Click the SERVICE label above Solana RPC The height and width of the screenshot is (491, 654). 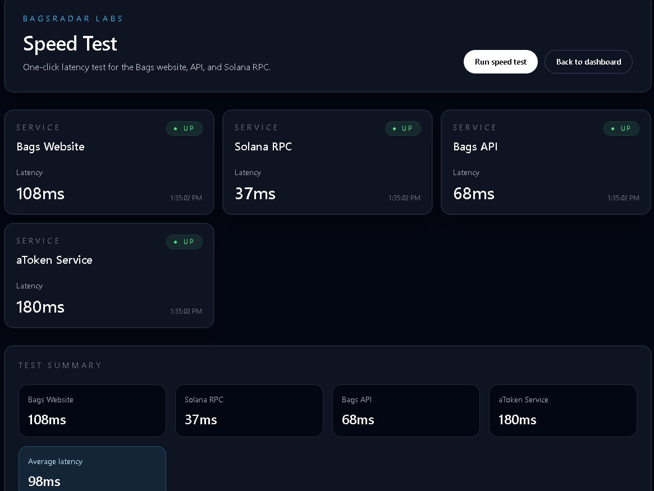pos(256,127)
